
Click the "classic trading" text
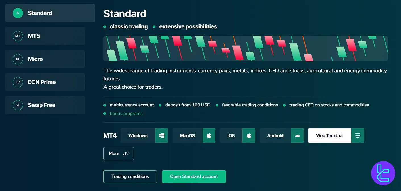pyautogui.click(x=129, y=27)
